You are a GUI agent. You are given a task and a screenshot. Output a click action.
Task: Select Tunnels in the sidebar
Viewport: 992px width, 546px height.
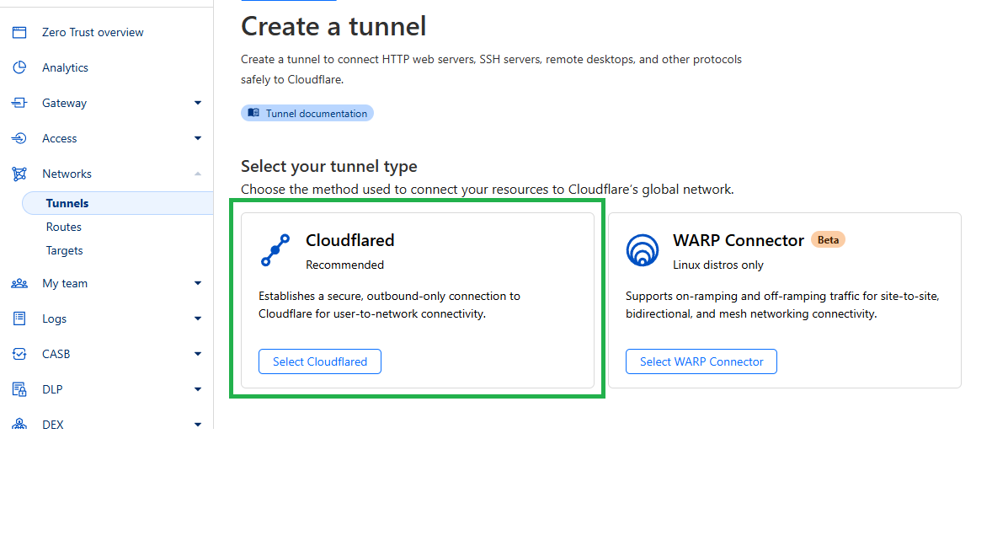coord(118,203)
